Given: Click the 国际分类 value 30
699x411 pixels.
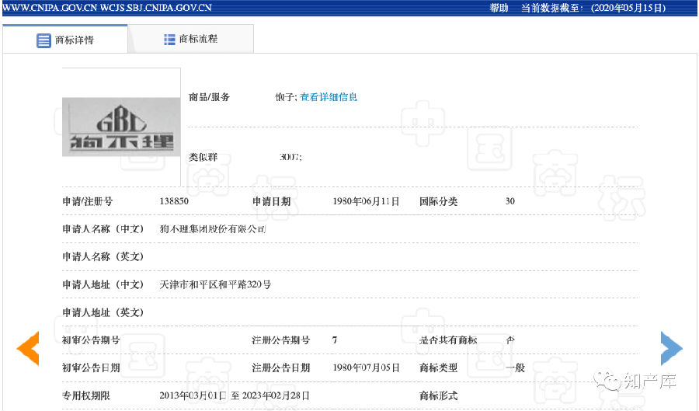Looking at the screenshot, I should [x=510, y=201].
